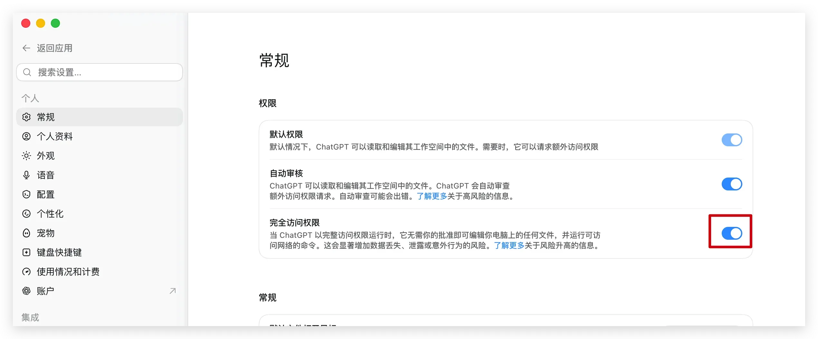818x339 pixels.
Task: Focus the 搜索设置 search field
Action: tap(100, 72)
